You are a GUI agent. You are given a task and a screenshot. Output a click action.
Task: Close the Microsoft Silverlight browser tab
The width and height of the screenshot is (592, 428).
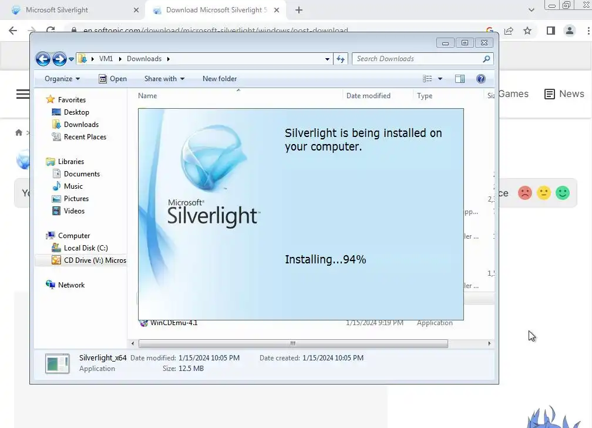(x=136, y=10)
